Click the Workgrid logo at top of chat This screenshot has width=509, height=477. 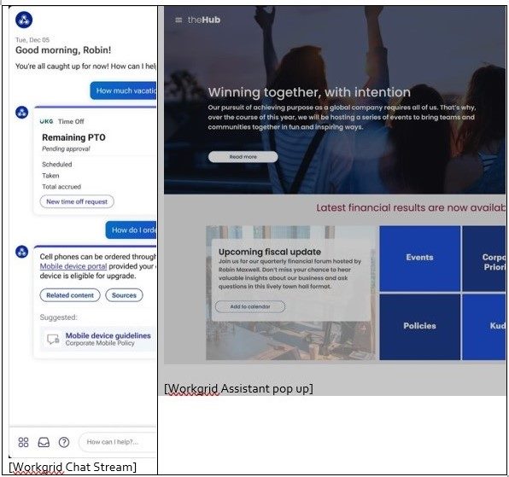click(x=24, y=20)
